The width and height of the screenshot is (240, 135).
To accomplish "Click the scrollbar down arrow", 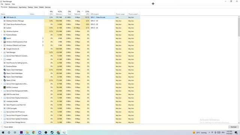I will 239,123.
